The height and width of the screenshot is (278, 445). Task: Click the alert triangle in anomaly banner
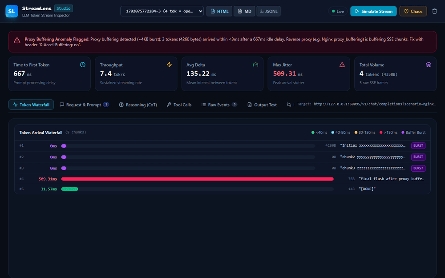(17, 40)
